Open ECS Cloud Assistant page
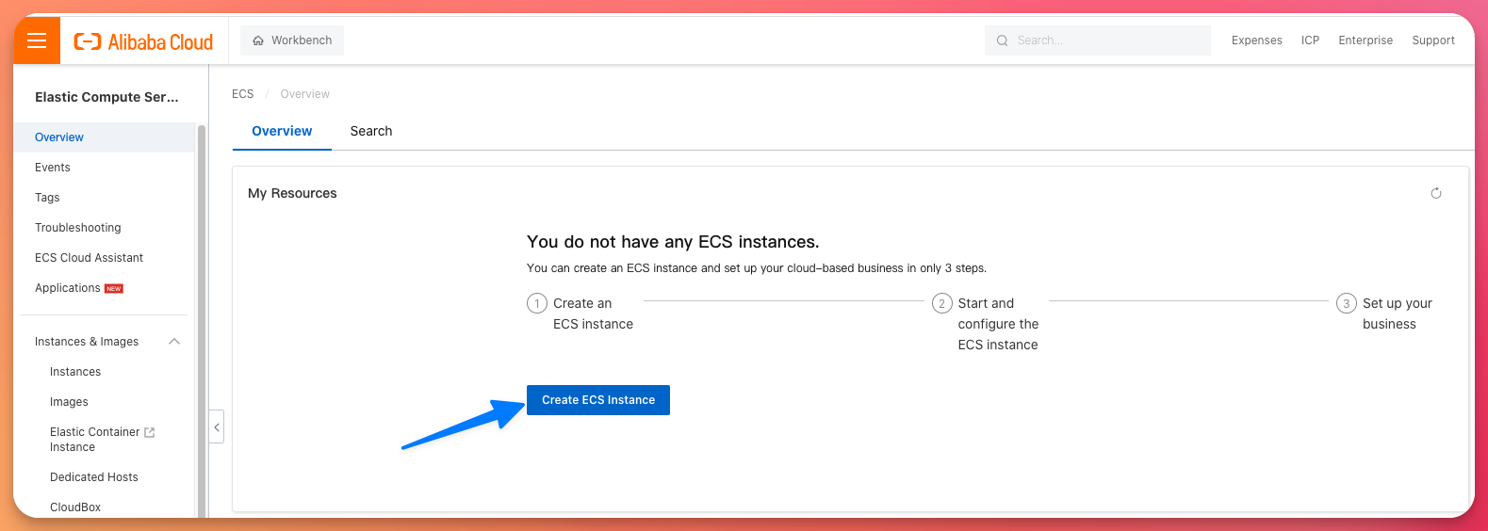This screenshot has width=1488, height=531. point(90,258)
